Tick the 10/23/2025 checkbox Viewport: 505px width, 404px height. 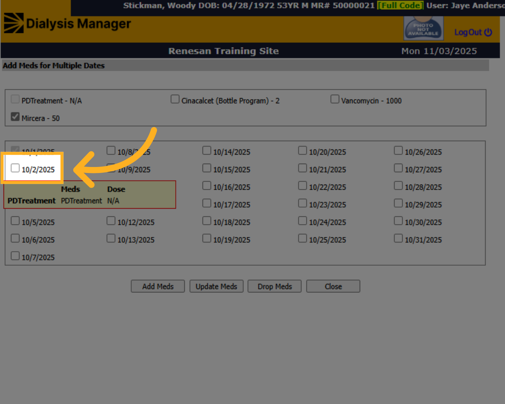[x=302, y=203]
